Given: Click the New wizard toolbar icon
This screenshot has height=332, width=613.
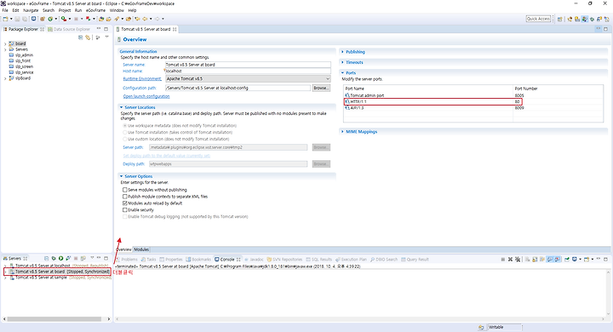Looking at the screenshot, I should (5, 19).
